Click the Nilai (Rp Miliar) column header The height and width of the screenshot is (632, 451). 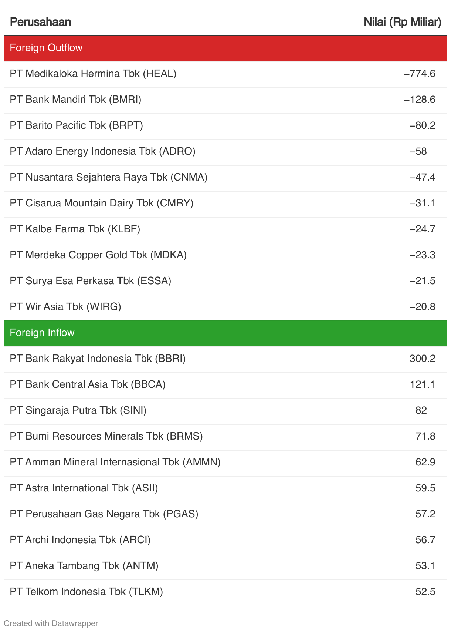[x=402, y=22]
